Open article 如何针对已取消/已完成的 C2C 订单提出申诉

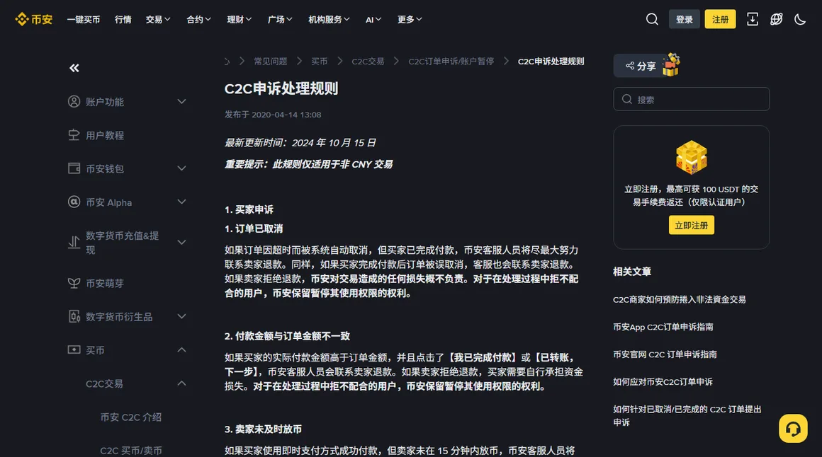point(687,416)
